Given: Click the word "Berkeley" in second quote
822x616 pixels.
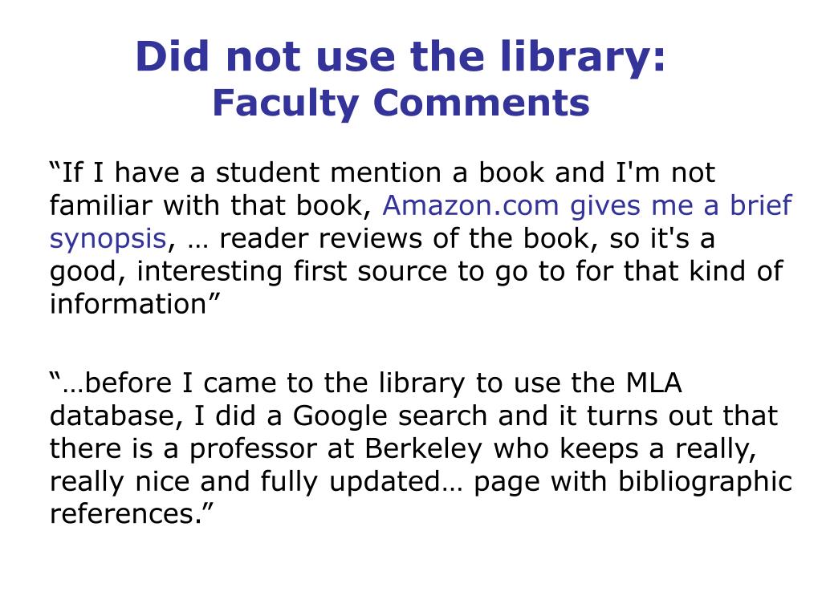Looking at the screenshot, I should (424, 450).
